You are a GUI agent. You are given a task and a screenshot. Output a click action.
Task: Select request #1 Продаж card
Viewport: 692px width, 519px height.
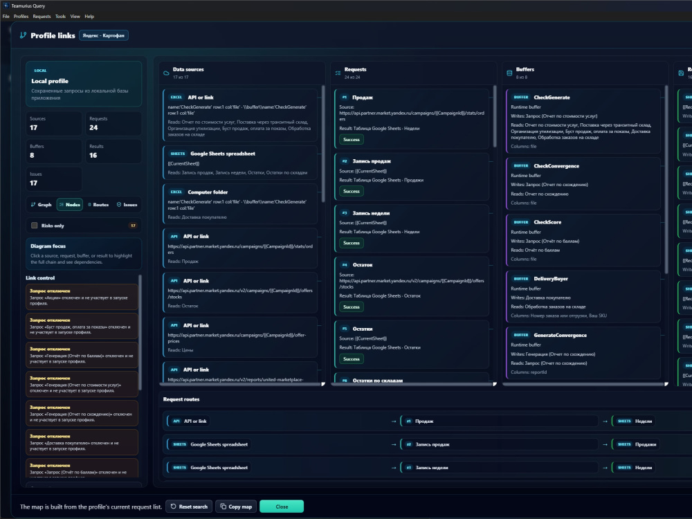coord(412,118)
